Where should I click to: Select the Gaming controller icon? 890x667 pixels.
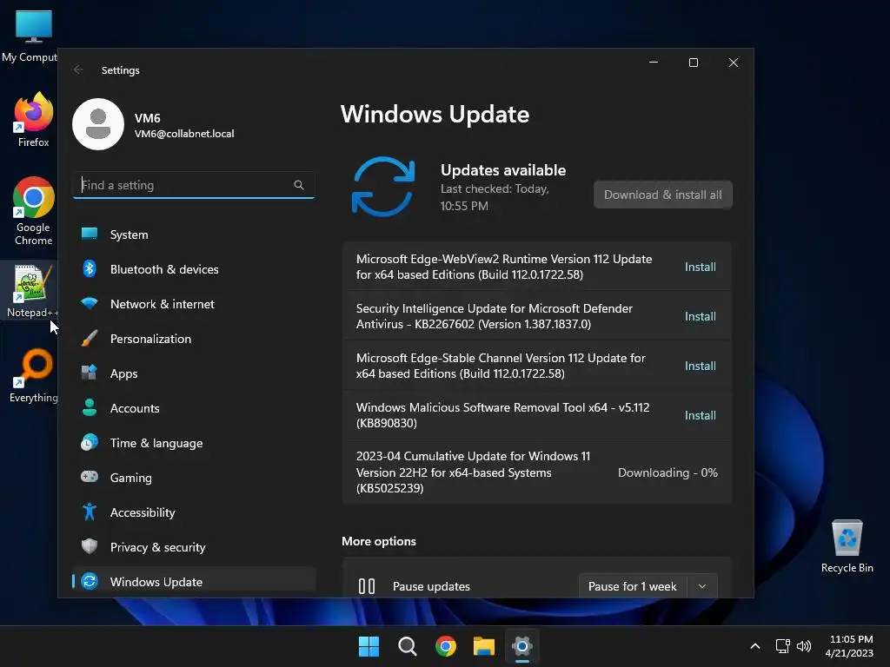tap(90, 477)
